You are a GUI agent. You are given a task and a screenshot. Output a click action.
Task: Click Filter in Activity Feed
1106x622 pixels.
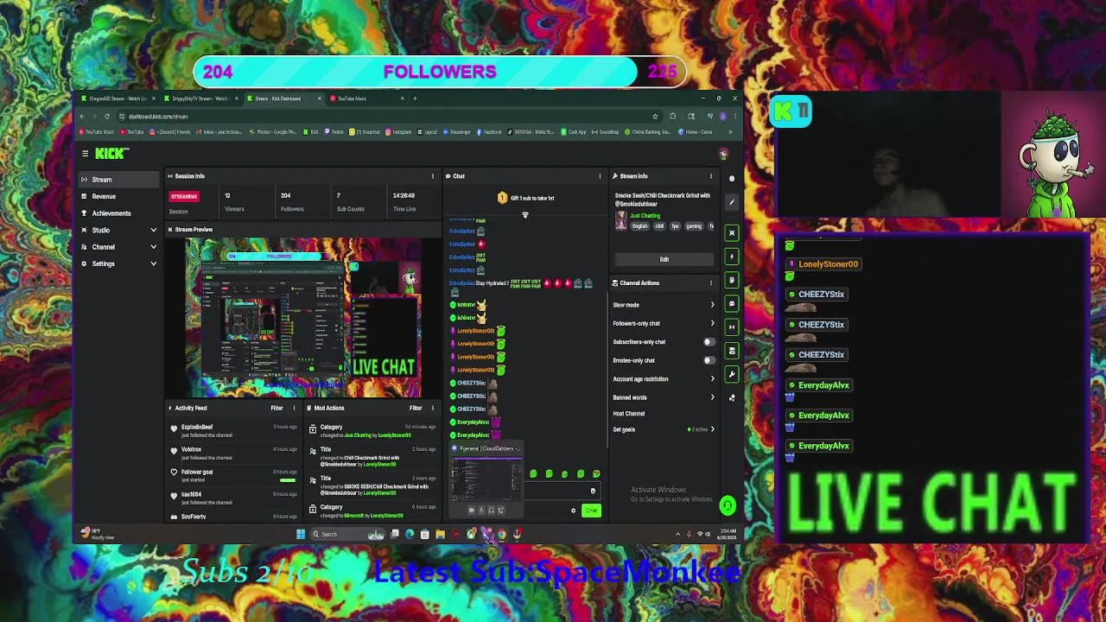pos(276,408)
